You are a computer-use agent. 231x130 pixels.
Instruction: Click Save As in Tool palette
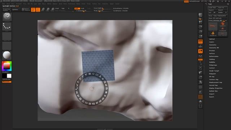222,8
